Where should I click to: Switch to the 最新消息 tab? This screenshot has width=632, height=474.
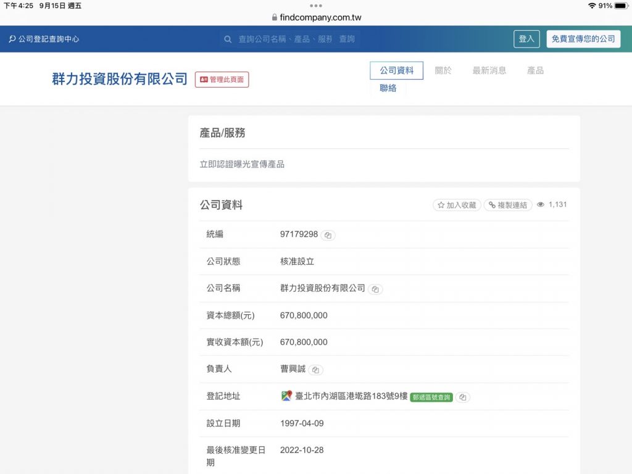pyautogui.click(x=489, y=70)
